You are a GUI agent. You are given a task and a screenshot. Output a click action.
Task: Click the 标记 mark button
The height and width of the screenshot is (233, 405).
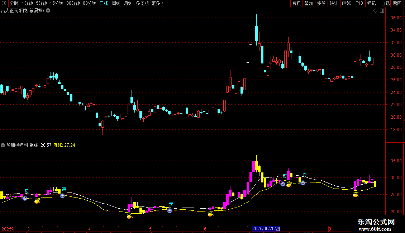(371, 3)
